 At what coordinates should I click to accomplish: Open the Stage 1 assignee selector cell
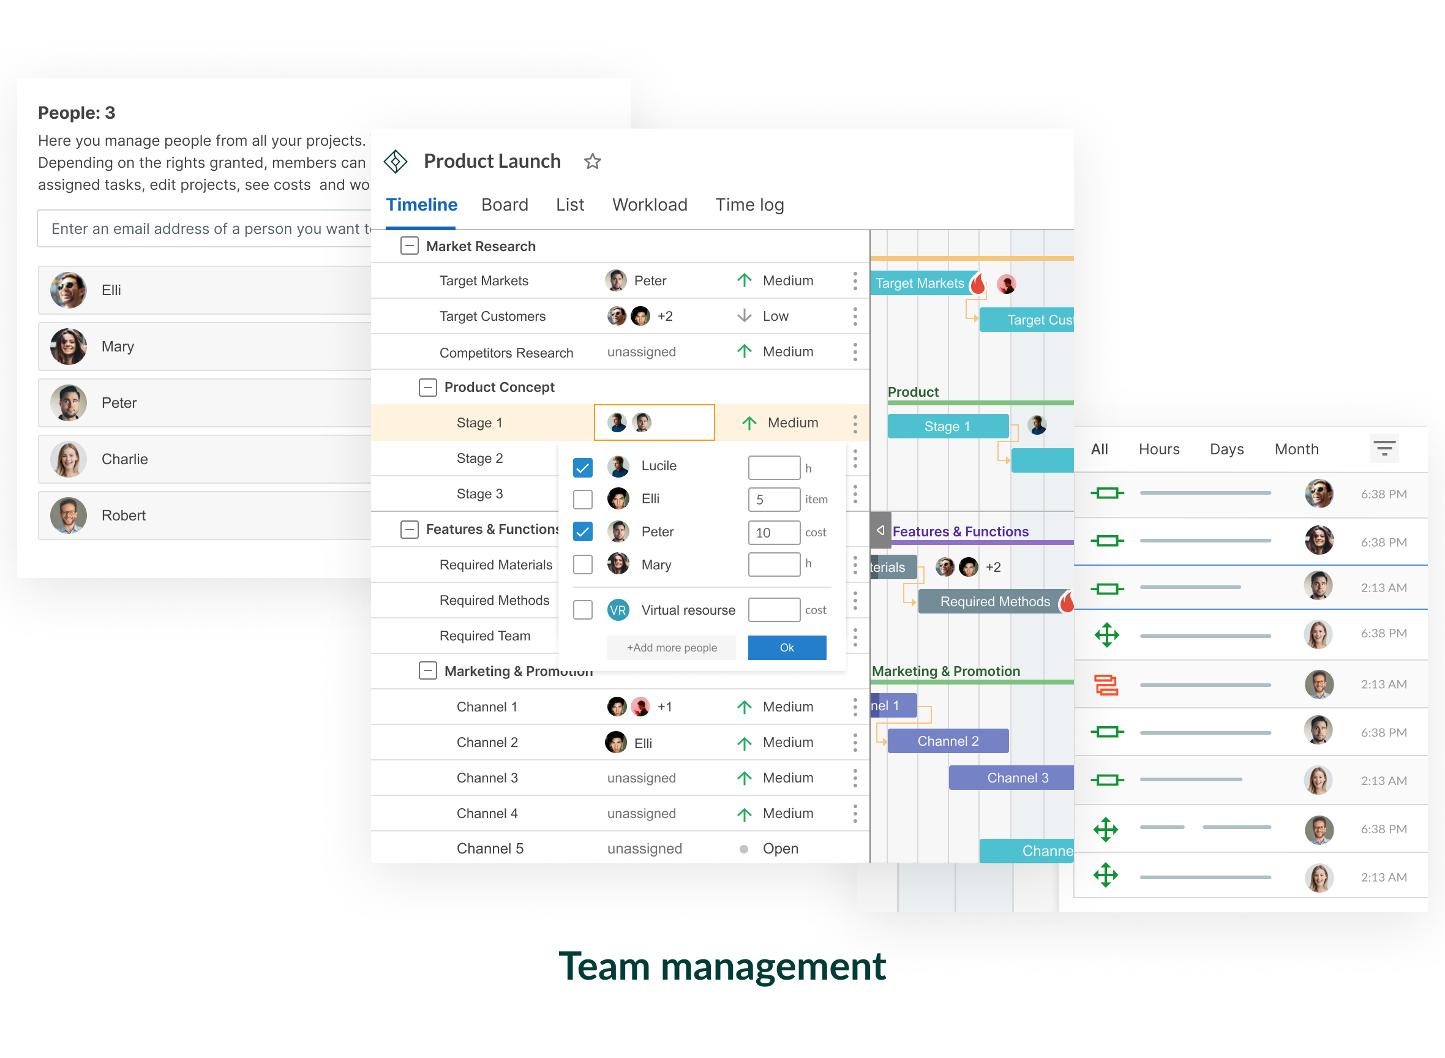[x=654, y=422]
